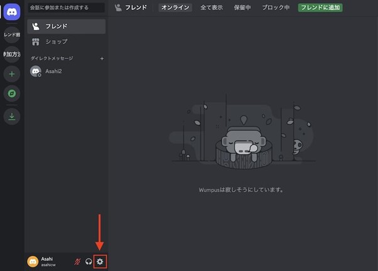This screenshot has height=271, width=378.
Task: Open Discord home direct messages icon
Action: point(12,12)
